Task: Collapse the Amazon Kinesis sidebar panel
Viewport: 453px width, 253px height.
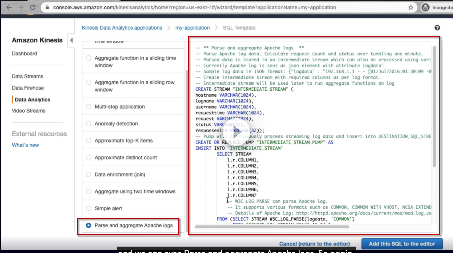Action: [71, 40]
